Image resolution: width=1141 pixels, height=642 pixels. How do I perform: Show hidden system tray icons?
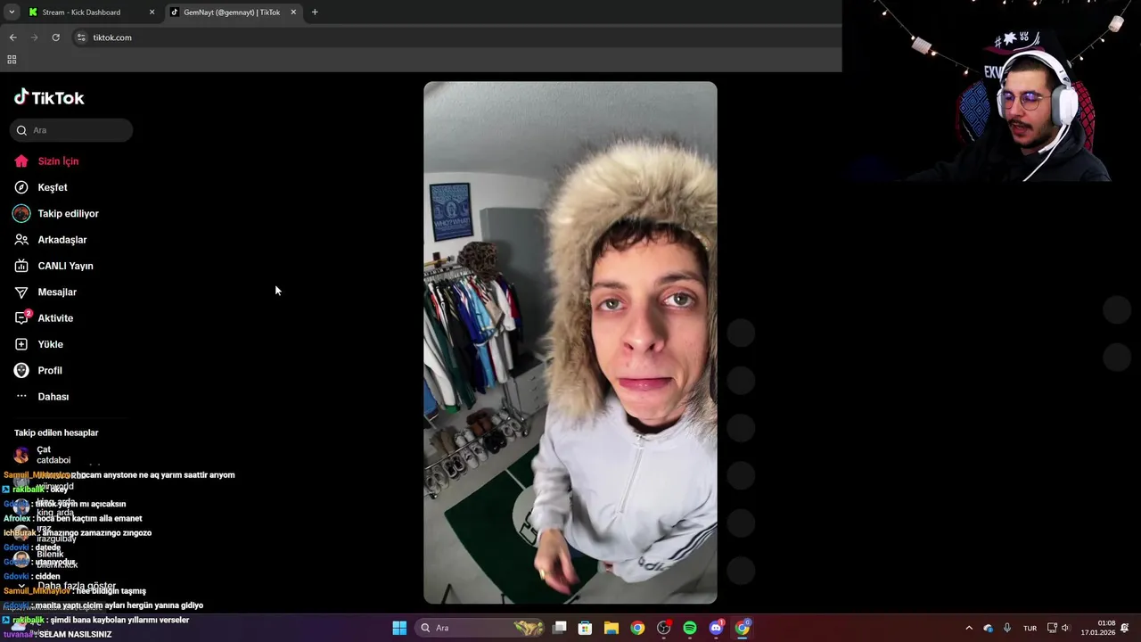tap(969, 628)
